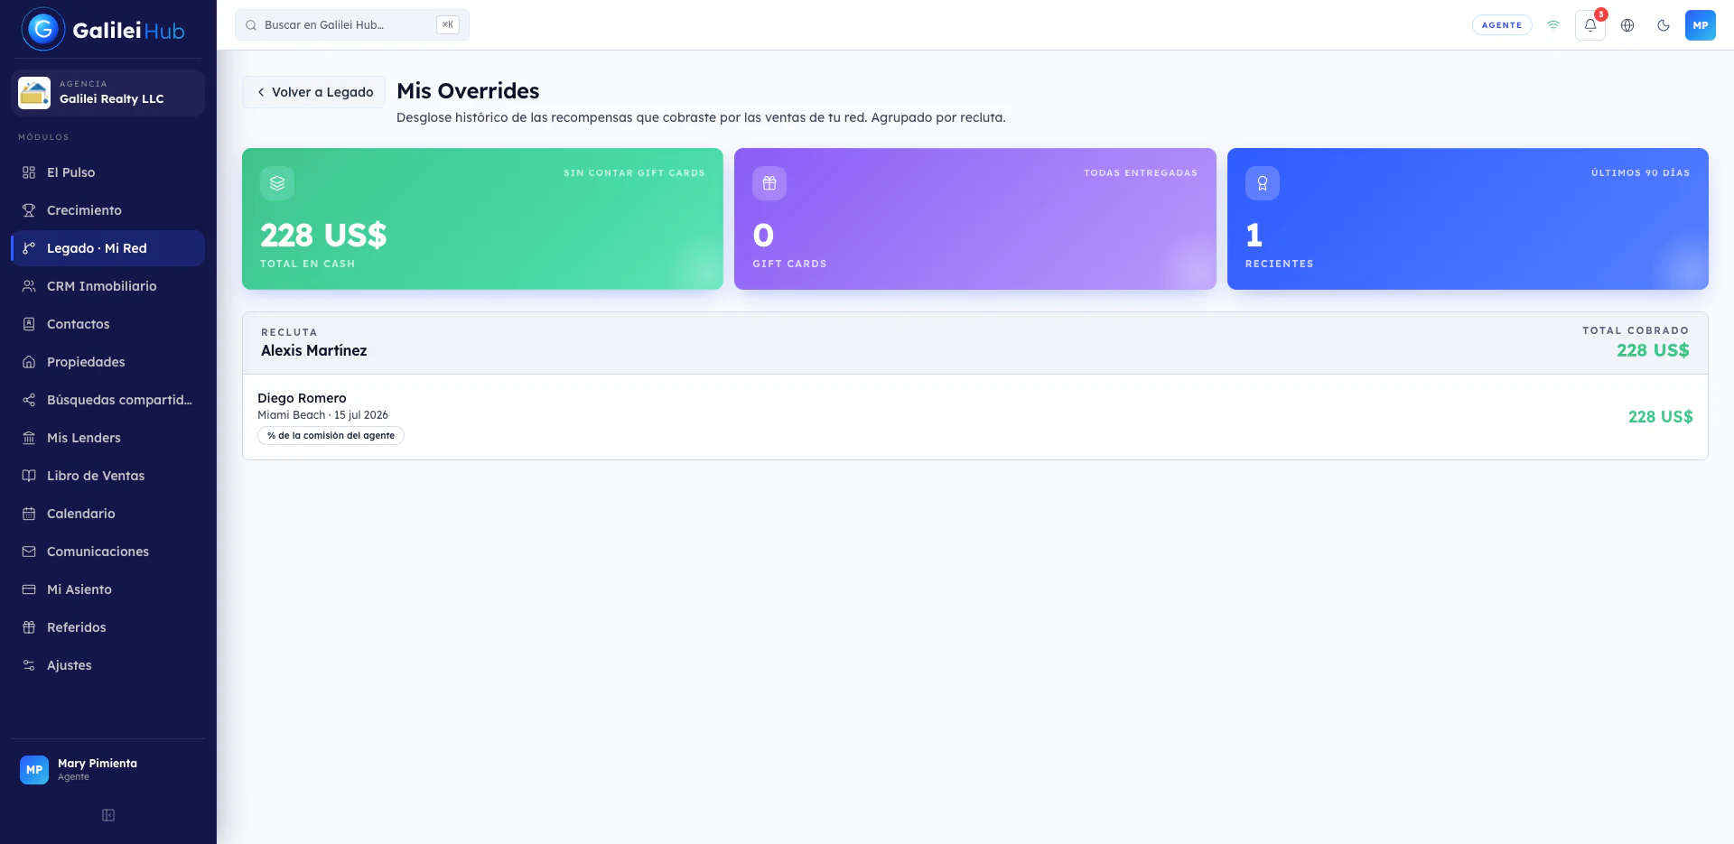Open Mary Pimienta profile at sidebar bottom
Screen dimensions: 1734x844
click(107, 770)
